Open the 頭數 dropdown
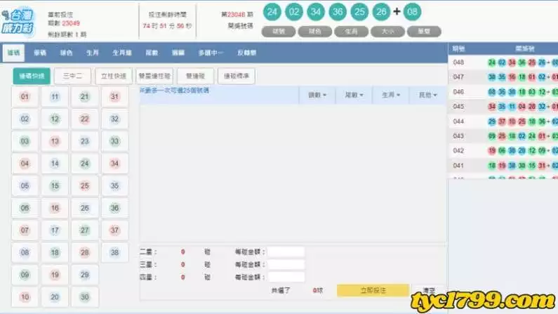The image size is (558, 314). pyautogui.click(x=317, y=95)
